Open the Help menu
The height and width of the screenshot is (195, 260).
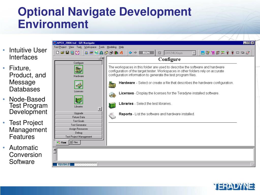pos(121,47)
